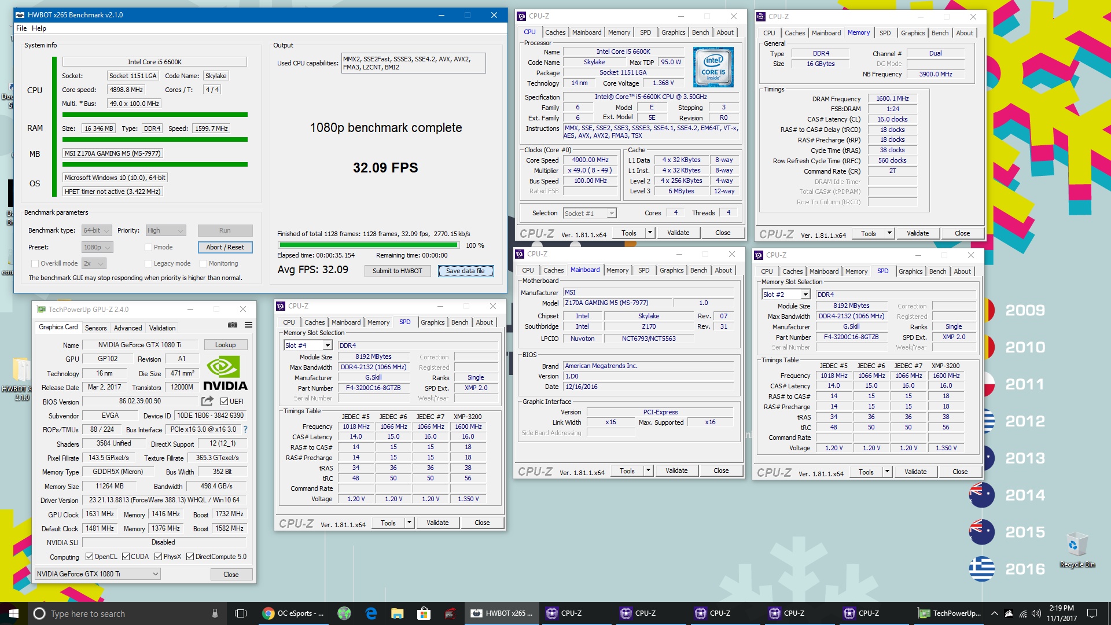
Task: Open Task View from the taskbar
Action: point(241,613)
